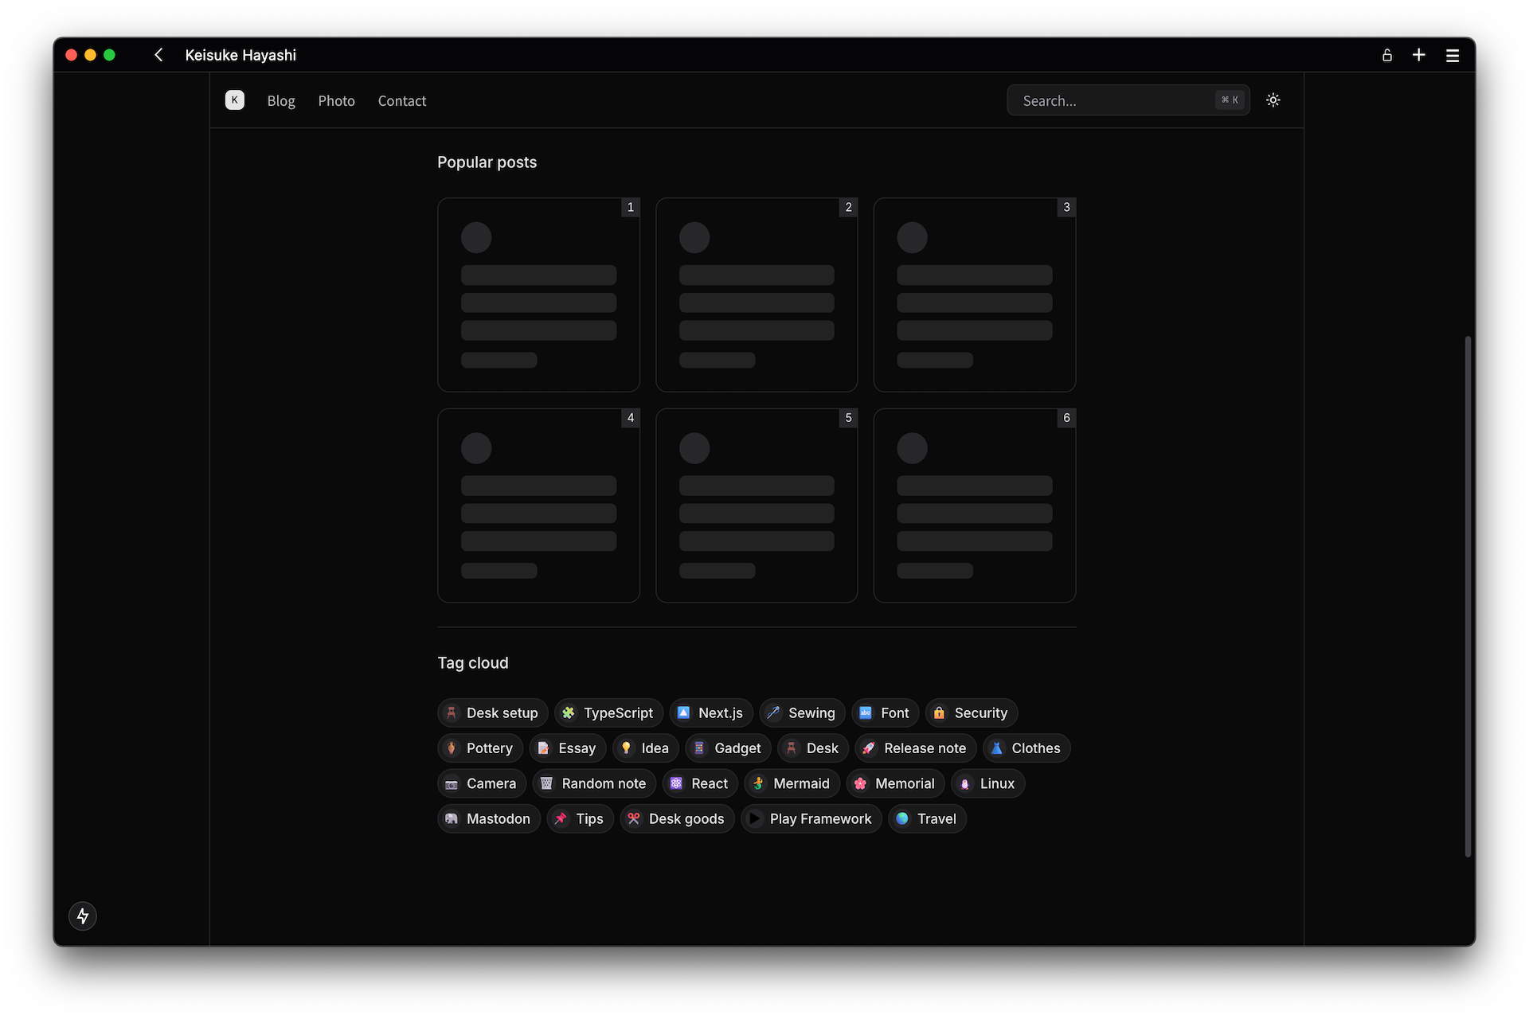This screenshot has width=1529, height=1019.
Task: Open the Blog navigation item
Action: tap(281, 101)
